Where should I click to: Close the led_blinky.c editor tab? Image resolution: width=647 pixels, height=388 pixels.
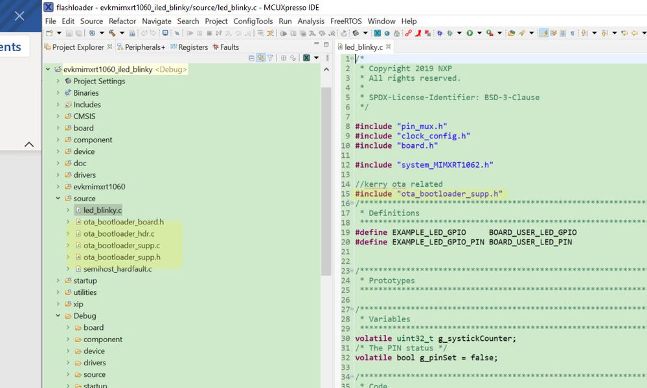[389, 47]
